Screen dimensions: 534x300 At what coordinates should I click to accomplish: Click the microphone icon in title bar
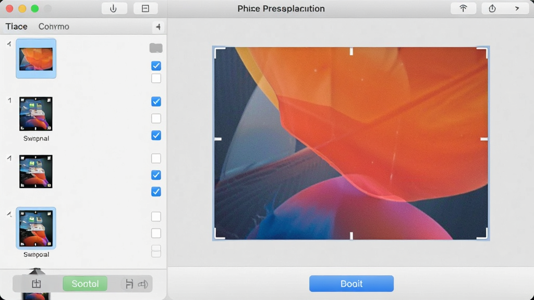[x=114, y=8]
